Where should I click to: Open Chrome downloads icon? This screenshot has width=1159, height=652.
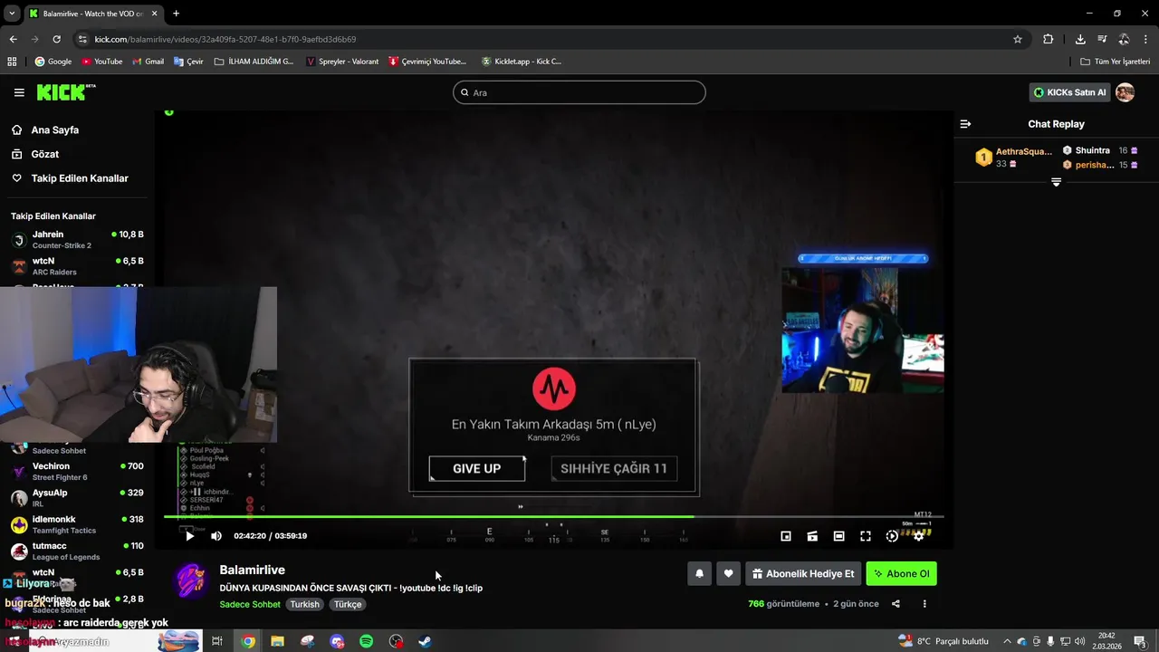tap(1080, 39)
